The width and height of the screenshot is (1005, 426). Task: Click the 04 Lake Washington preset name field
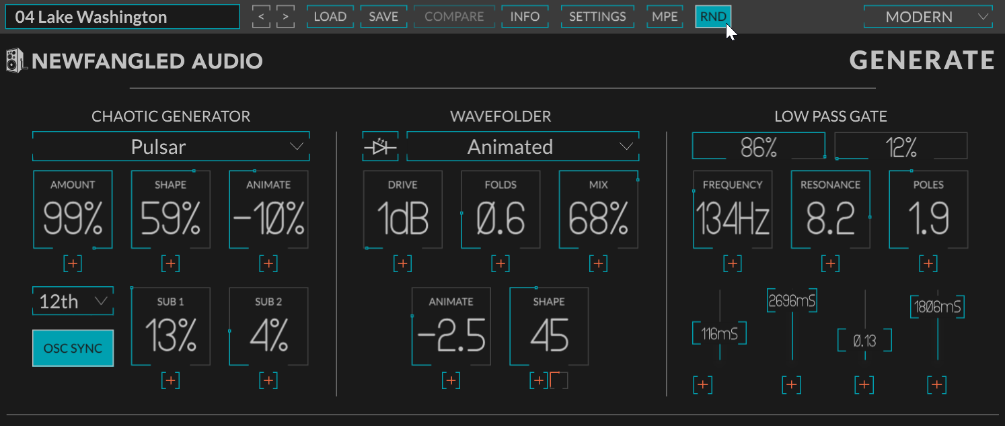[122, 17]
